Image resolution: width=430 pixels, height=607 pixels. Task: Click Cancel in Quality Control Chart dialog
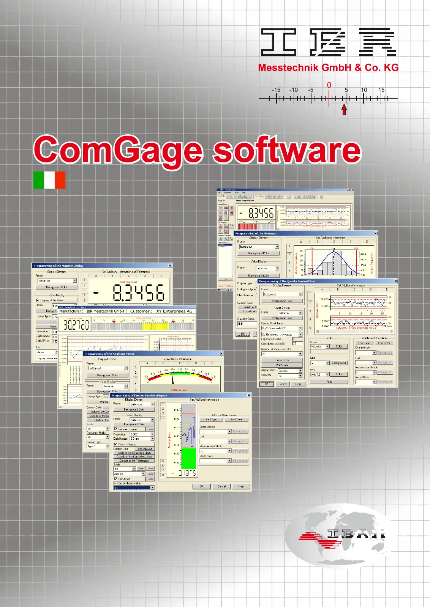(x=282, y=384)
